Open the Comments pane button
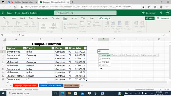Screen dimensions: 171x96 pyautogui.click(x=163, y=18)
